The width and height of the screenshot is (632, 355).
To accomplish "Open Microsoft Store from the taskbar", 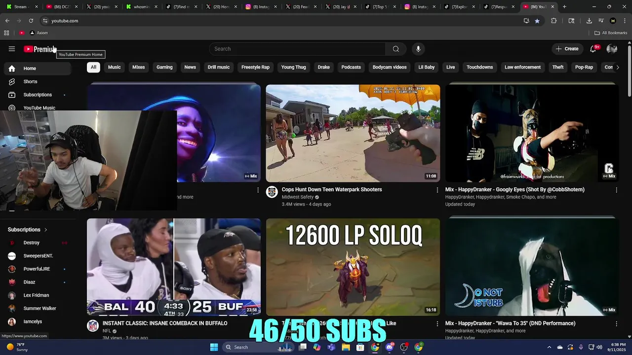I will coord(360,347).
